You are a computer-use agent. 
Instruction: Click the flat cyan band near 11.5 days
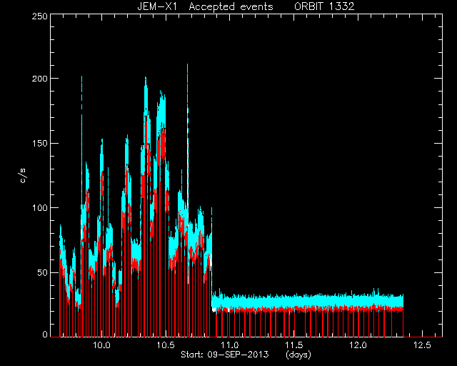[294, 301]
